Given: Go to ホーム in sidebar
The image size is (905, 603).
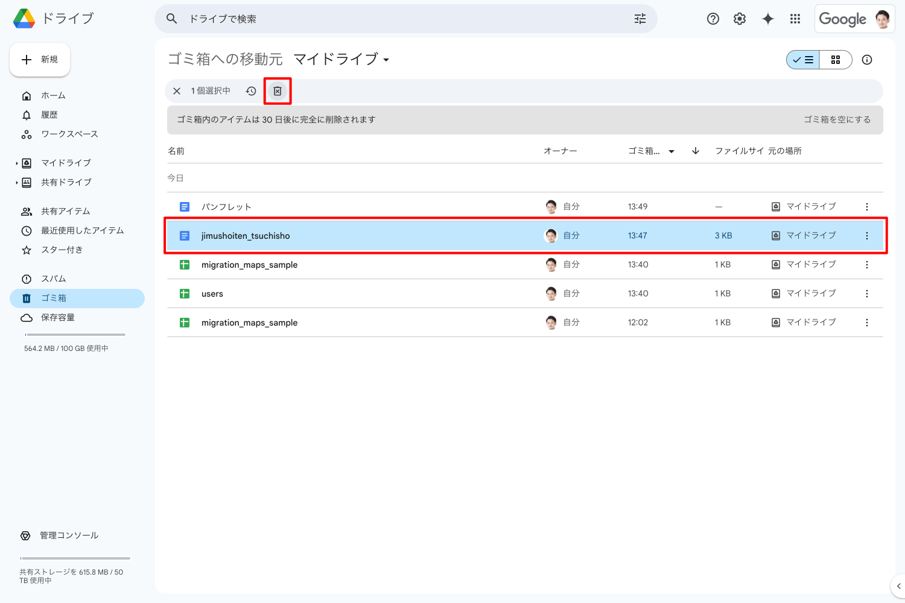Looking at the screenshot, I should pos(53,96).
